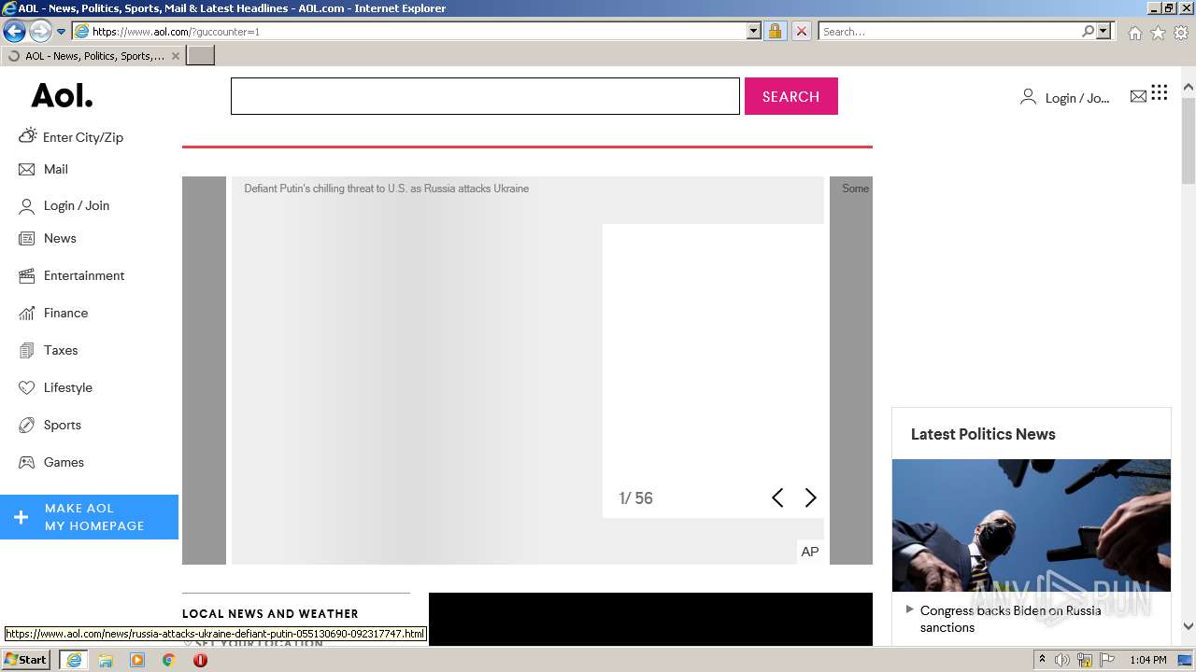Click the browser Forward button
1196x672 pixels.
pyautogui.click(x=40, y=31)
